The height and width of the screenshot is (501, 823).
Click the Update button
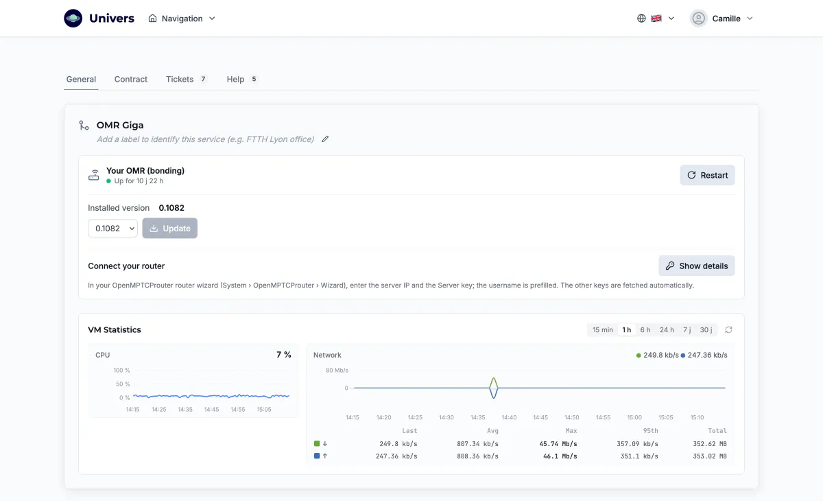click(x=170, y=229)
